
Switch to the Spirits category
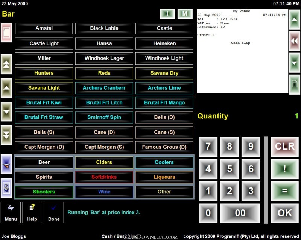pos(44,177)
